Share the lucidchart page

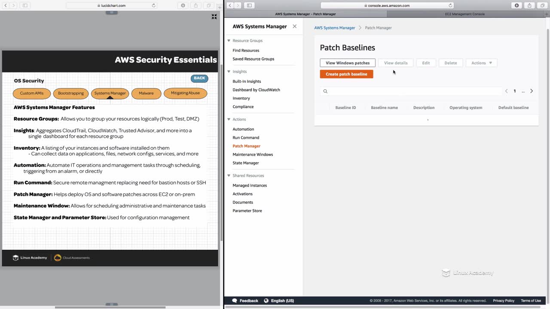point(196,6)
